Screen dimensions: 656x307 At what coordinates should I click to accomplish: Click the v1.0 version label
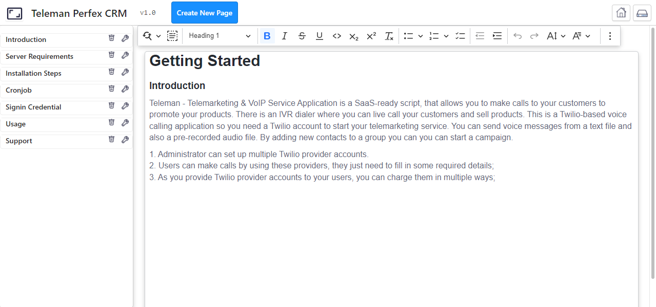click(148, 13)
